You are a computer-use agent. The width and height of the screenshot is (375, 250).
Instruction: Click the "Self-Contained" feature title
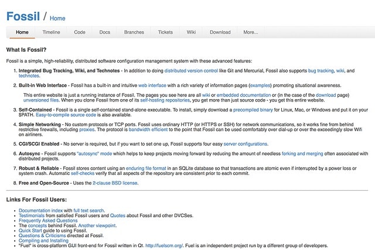pos(35,110)
